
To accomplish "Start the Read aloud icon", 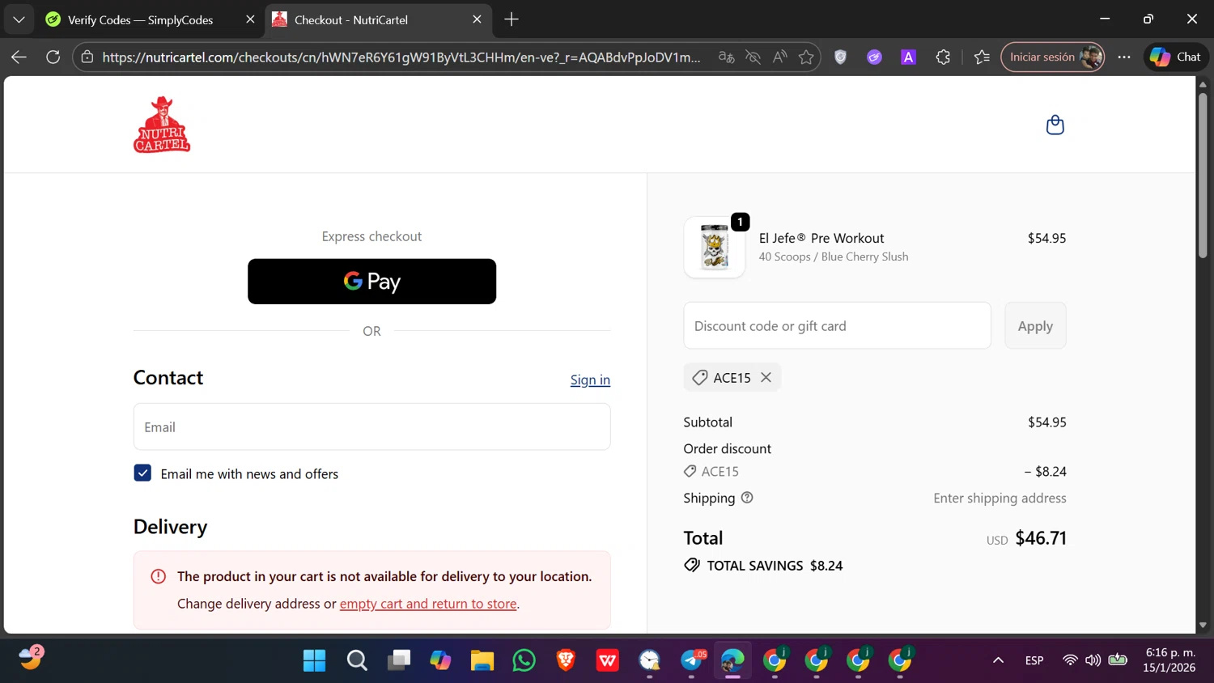I will [779, 57].
